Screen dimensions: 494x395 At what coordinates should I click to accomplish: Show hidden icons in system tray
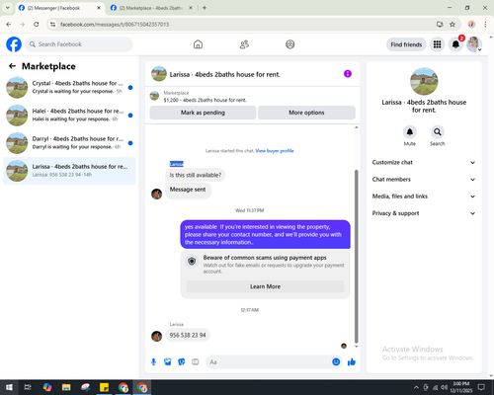[416, 387]
